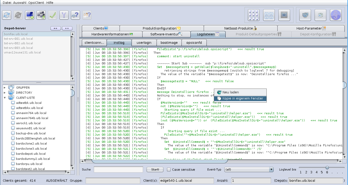Choose Kopie in eigenem Fenster
The width and height of the screenshot is (348, 185).
coord(240,98)
